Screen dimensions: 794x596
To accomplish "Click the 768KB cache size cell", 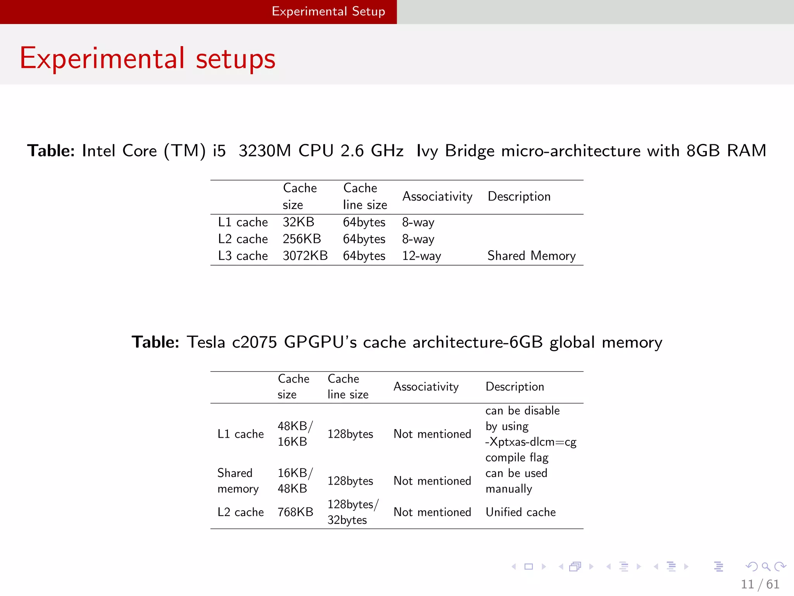I will coord(295,512).
